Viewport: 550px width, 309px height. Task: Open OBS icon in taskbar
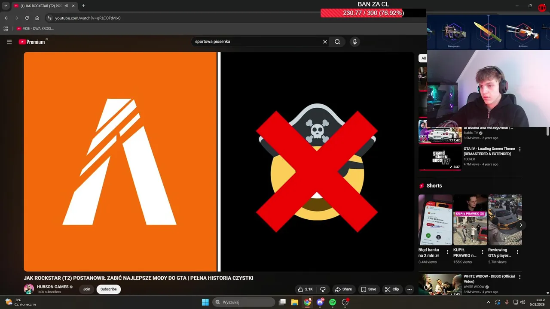pyautogui.click(x=345, y=302)
